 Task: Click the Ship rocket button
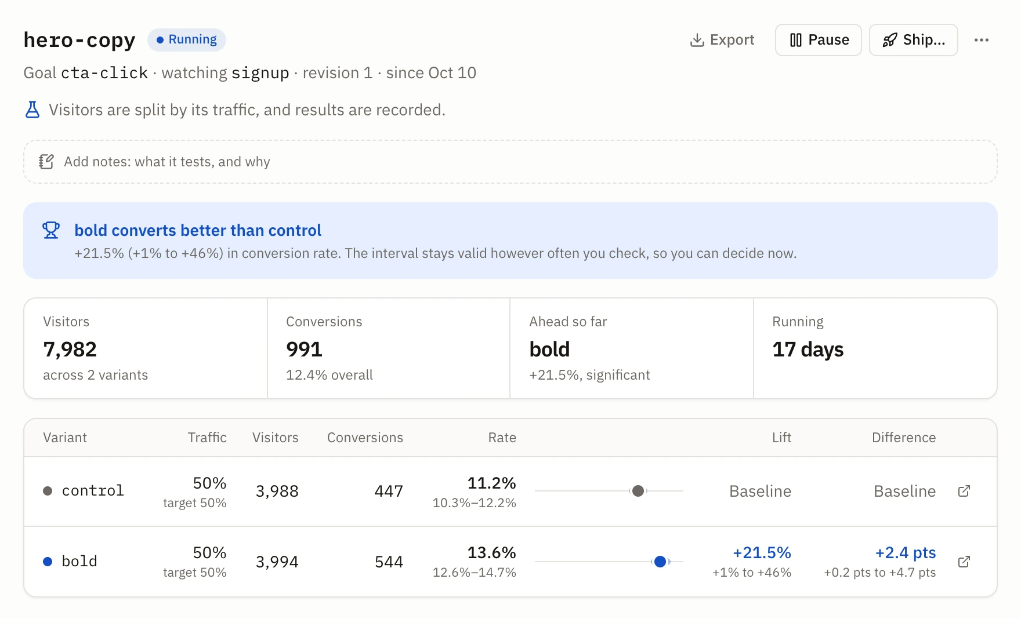tap(913, 40)
